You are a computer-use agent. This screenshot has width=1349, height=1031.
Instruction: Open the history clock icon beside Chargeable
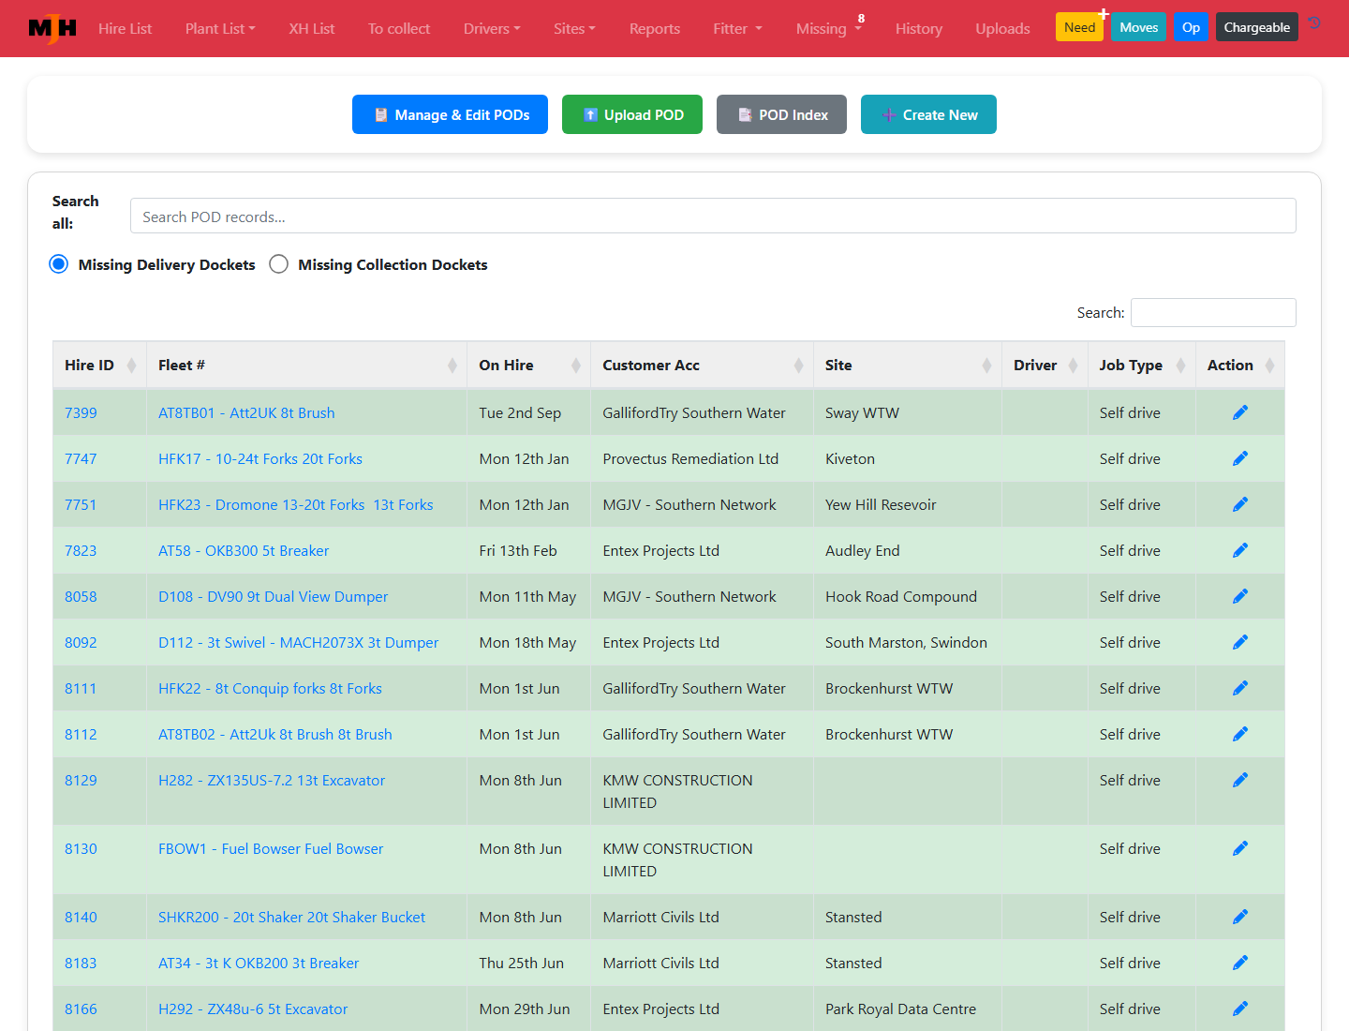tap(1315, 23)
